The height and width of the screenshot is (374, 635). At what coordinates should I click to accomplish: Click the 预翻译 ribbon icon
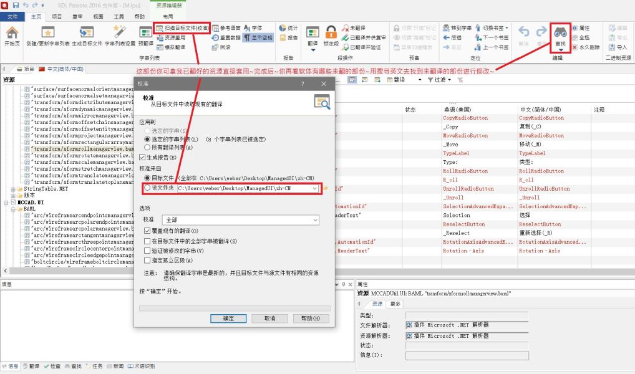click(145, 36)
